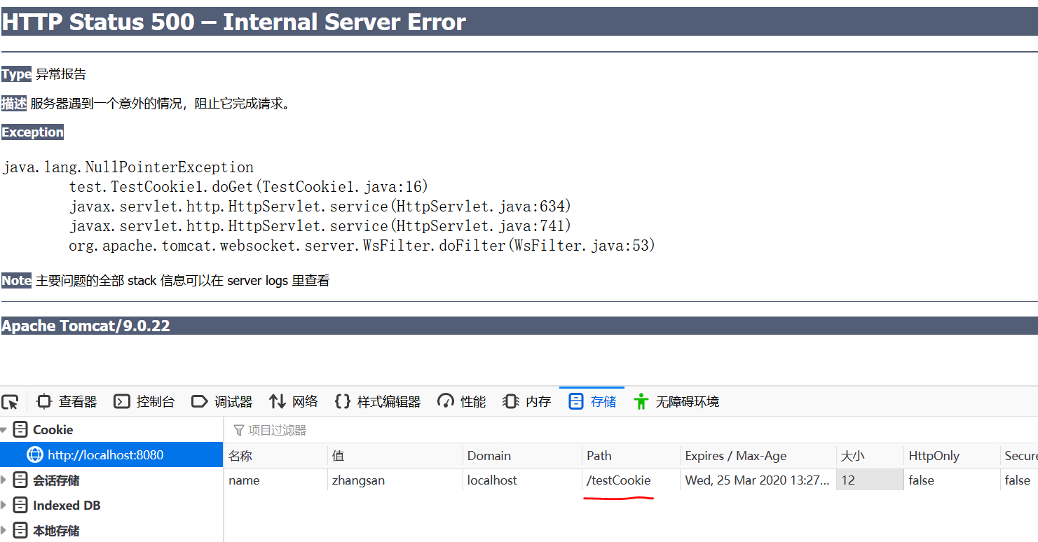Click the 'Type' label
Screen dimensions: 1038x542
(x=16, y=74)
